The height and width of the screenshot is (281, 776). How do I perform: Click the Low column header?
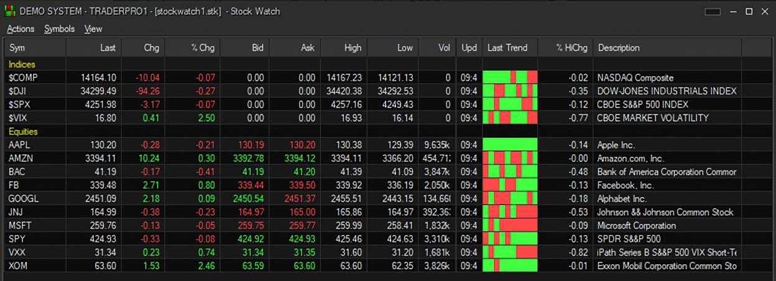tap(393, 48)
